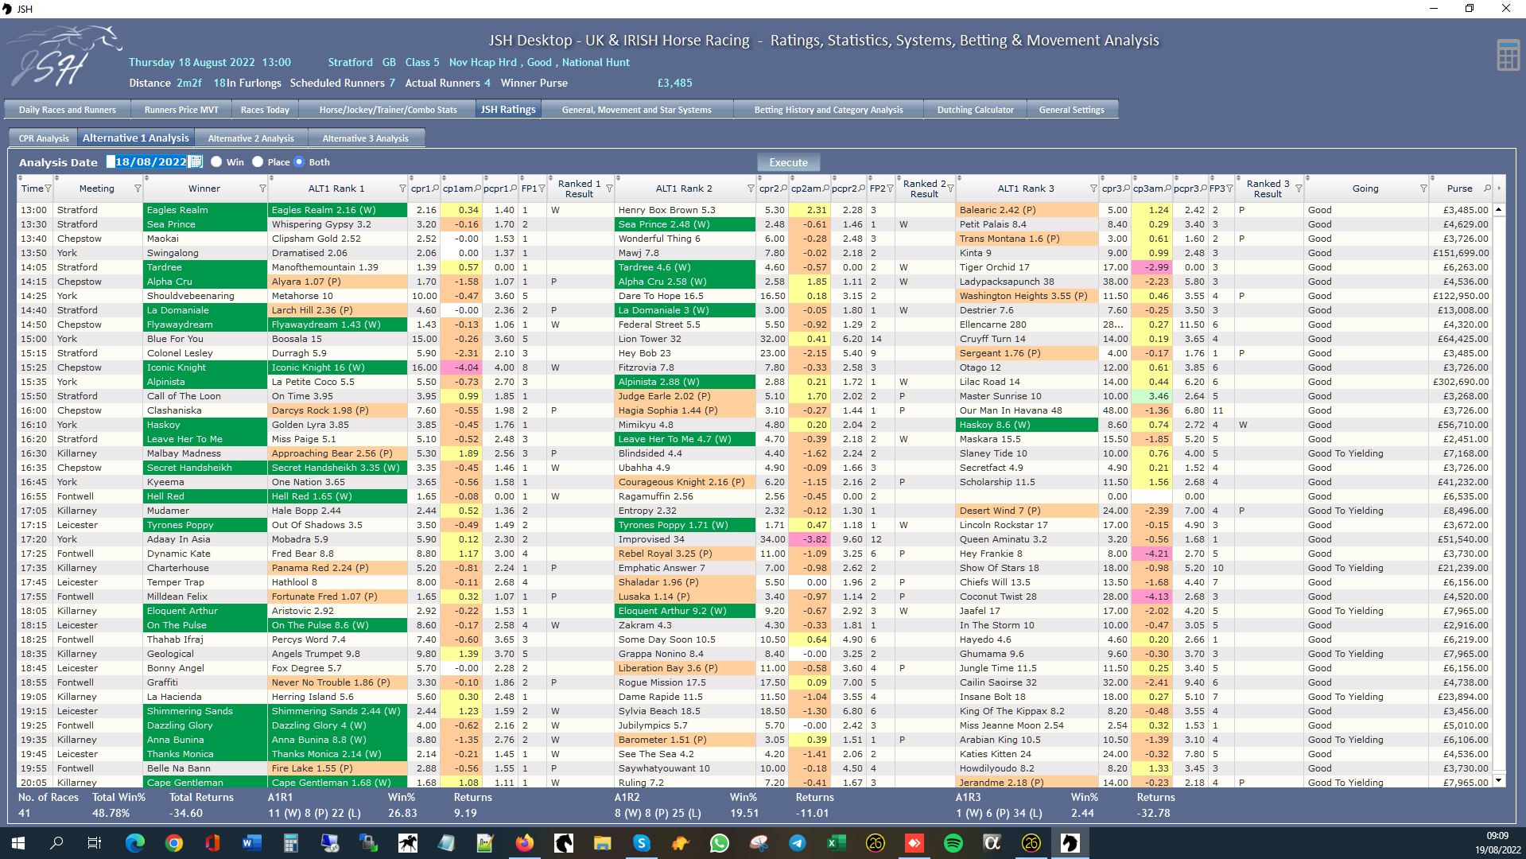Switch to Alternative 2 Analysis sub-tab
This screenshot has height=859, width=1526.
pyautogui.click(x=250, y=138)
